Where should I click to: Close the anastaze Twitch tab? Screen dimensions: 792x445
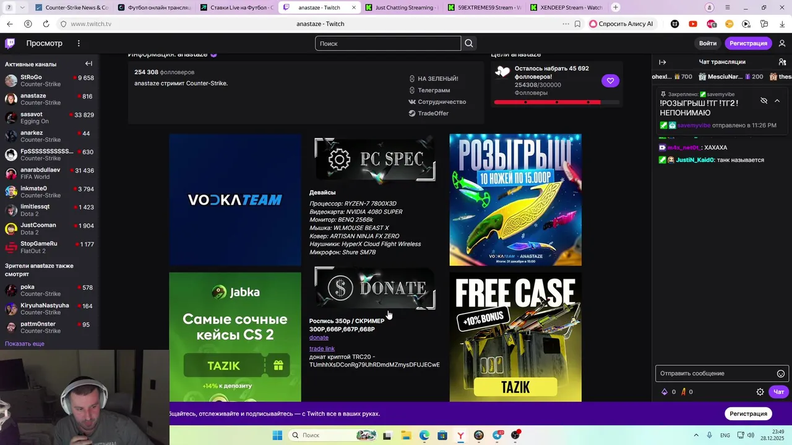(354, 7)
